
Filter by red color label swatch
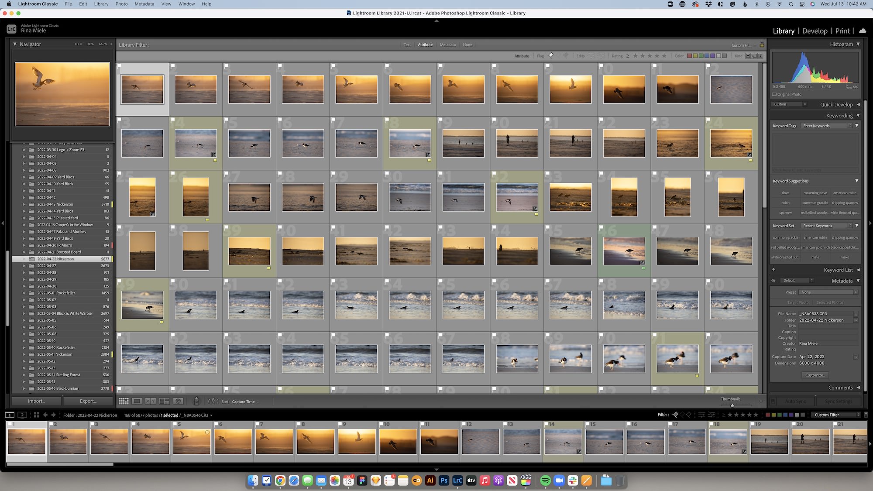(690, 56)
